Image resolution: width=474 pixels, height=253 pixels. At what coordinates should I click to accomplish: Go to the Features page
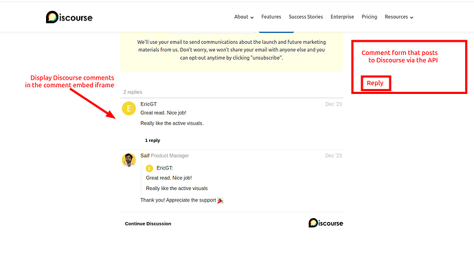click(x=271, y=17)
